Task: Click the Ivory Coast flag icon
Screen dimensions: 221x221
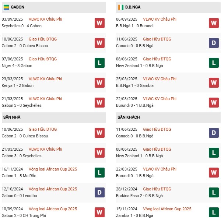Action: point(120,7)
